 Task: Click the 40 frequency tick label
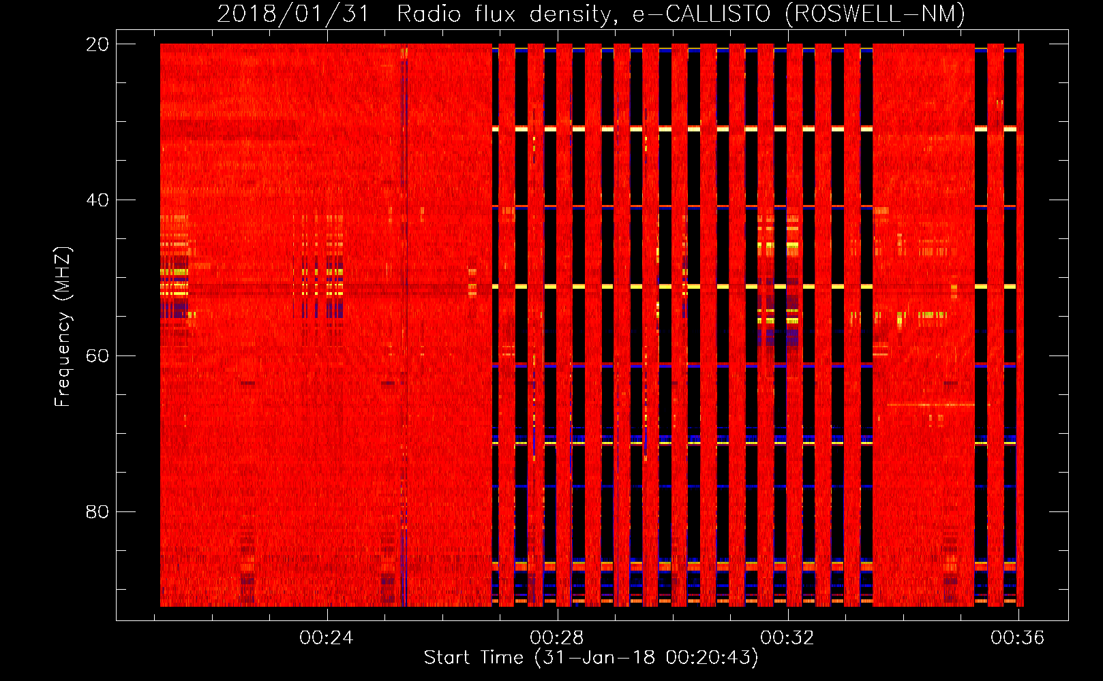(97, 200)
